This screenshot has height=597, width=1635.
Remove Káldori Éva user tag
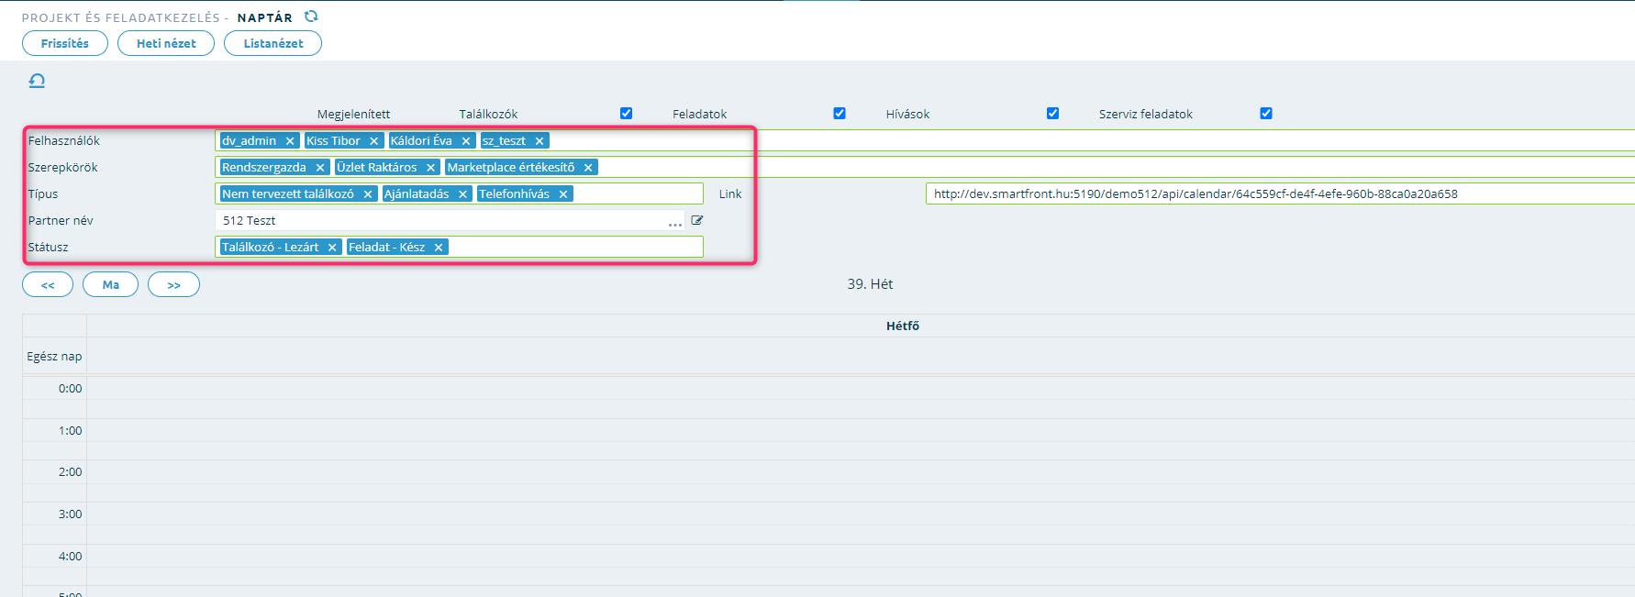(466, 141)
